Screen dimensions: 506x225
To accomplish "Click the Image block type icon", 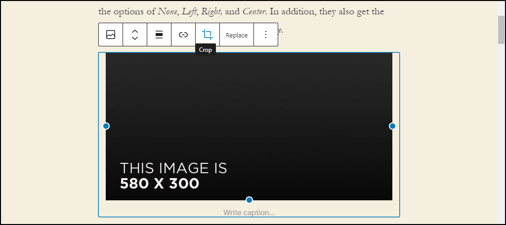I will (x=111, y=35).
